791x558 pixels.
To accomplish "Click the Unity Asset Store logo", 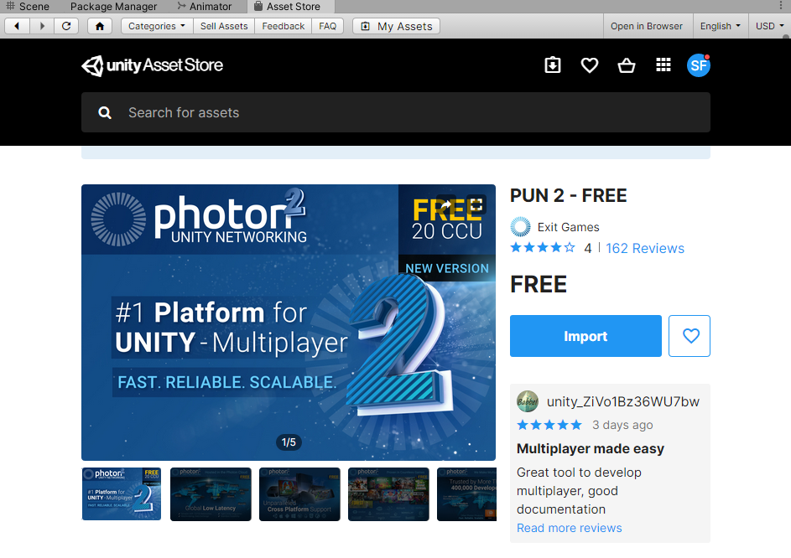I will [x=153, y=65].
